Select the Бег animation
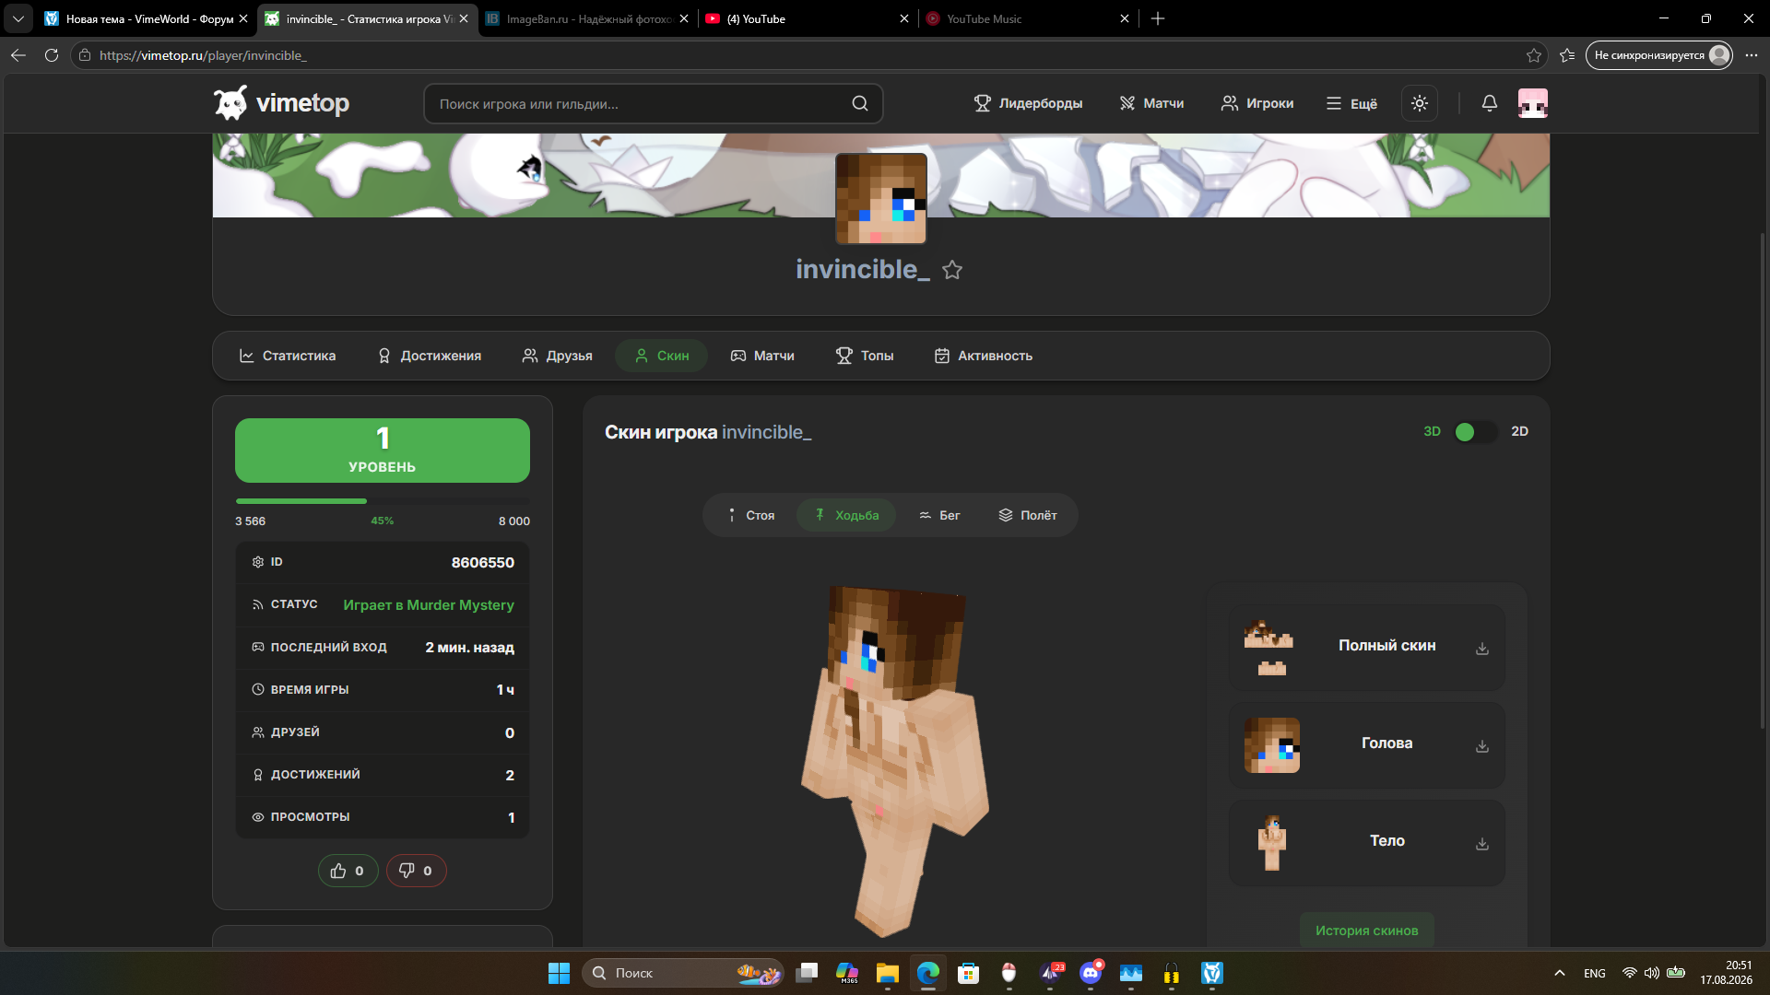Viewport: 1770px width, 995px height. pyautogui.click(x=939, y=515)
